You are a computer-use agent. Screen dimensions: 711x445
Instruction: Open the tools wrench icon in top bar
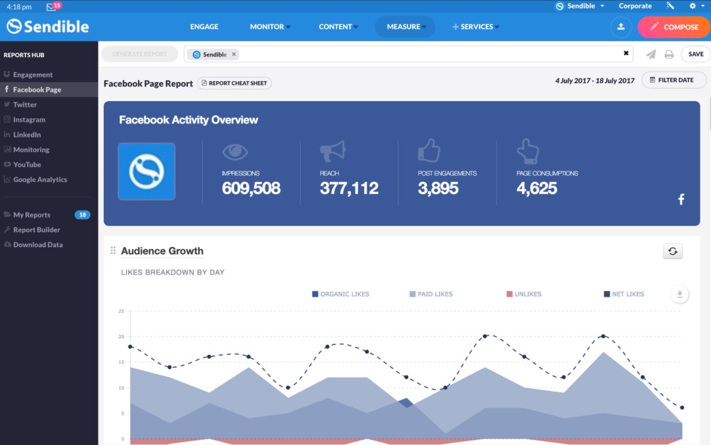coord(670,6)
